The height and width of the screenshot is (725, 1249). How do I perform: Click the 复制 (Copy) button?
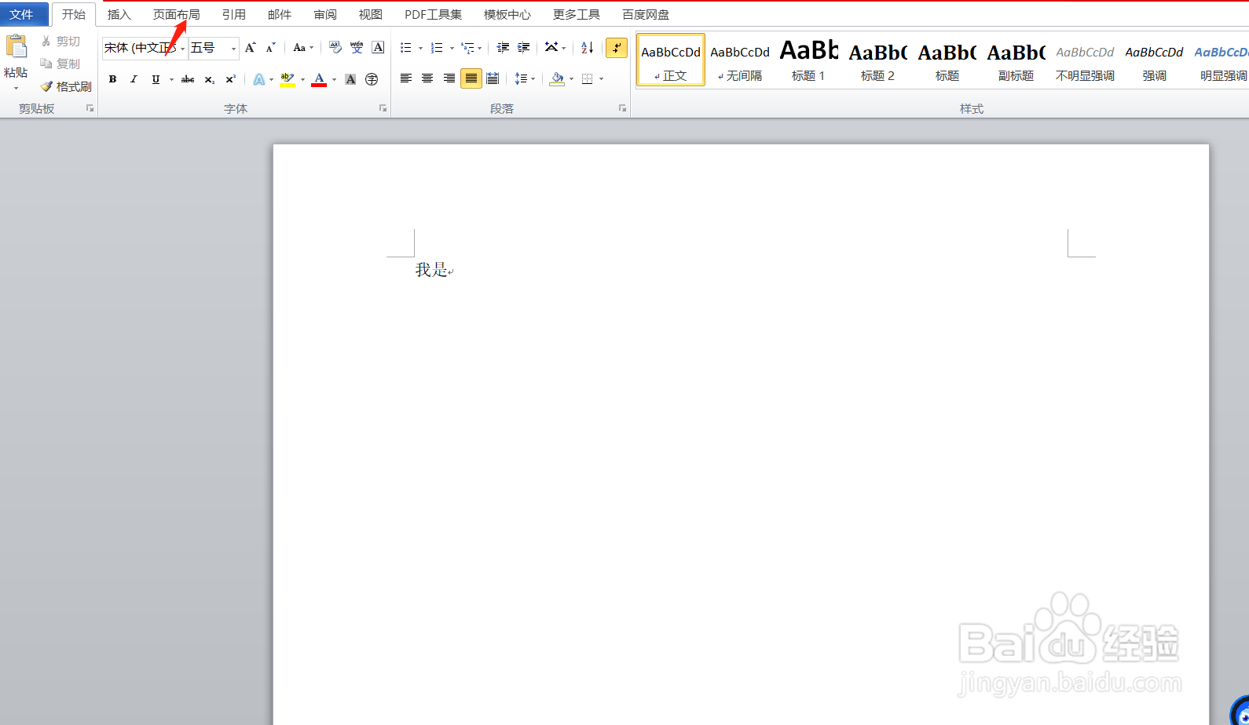60,64
